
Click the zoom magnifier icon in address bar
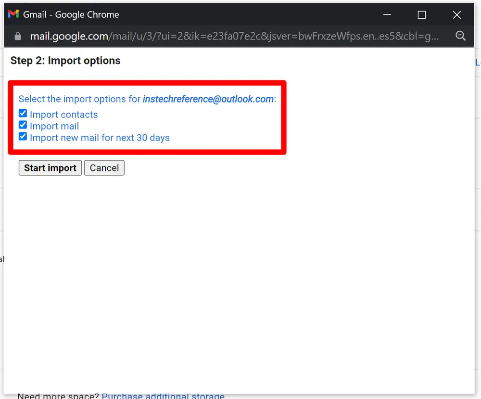[x=460, y=36]
